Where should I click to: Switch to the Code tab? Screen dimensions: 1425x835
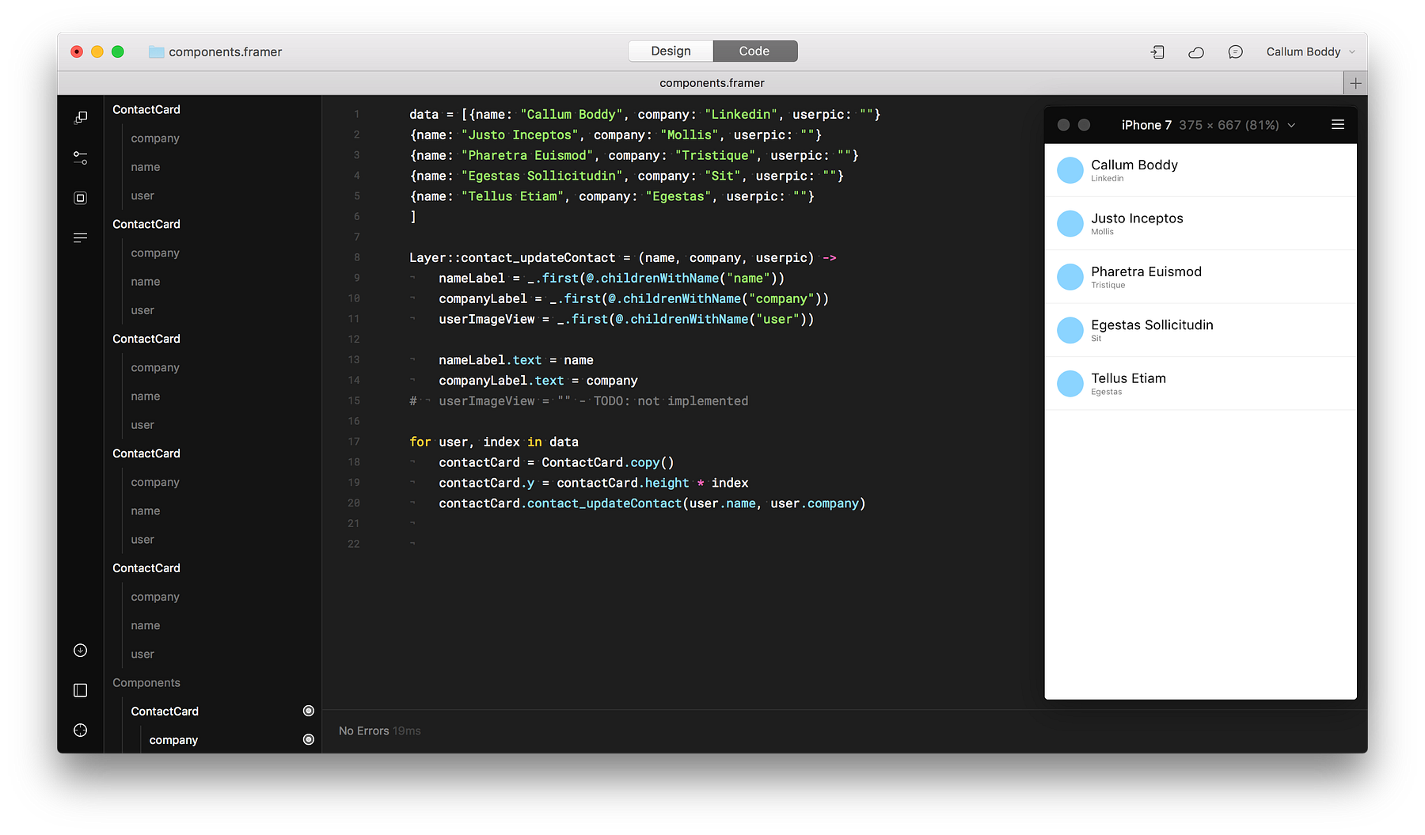point(754,51)
